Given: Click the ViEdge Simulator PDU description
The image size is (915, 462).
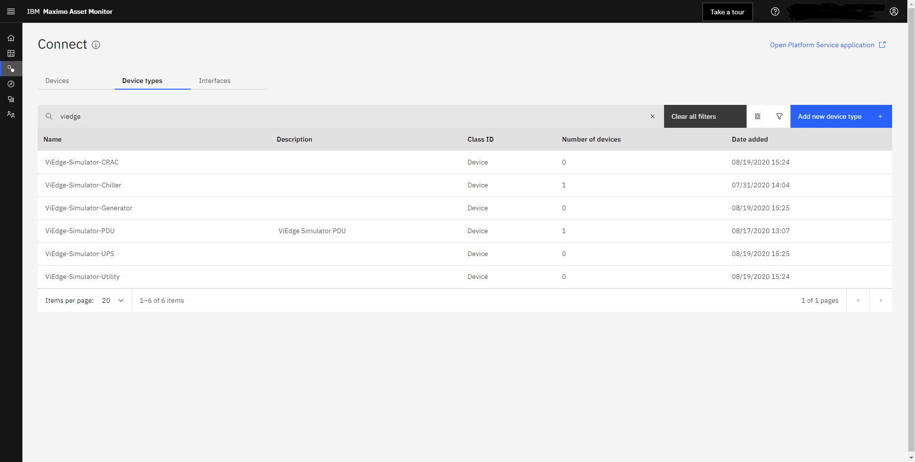Looking at the screenshot, I should 312,231.
